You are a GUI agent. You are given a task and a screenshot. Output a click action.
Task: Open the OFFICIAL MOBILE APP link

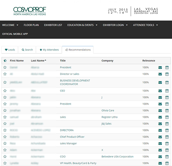tap(15, 34)
